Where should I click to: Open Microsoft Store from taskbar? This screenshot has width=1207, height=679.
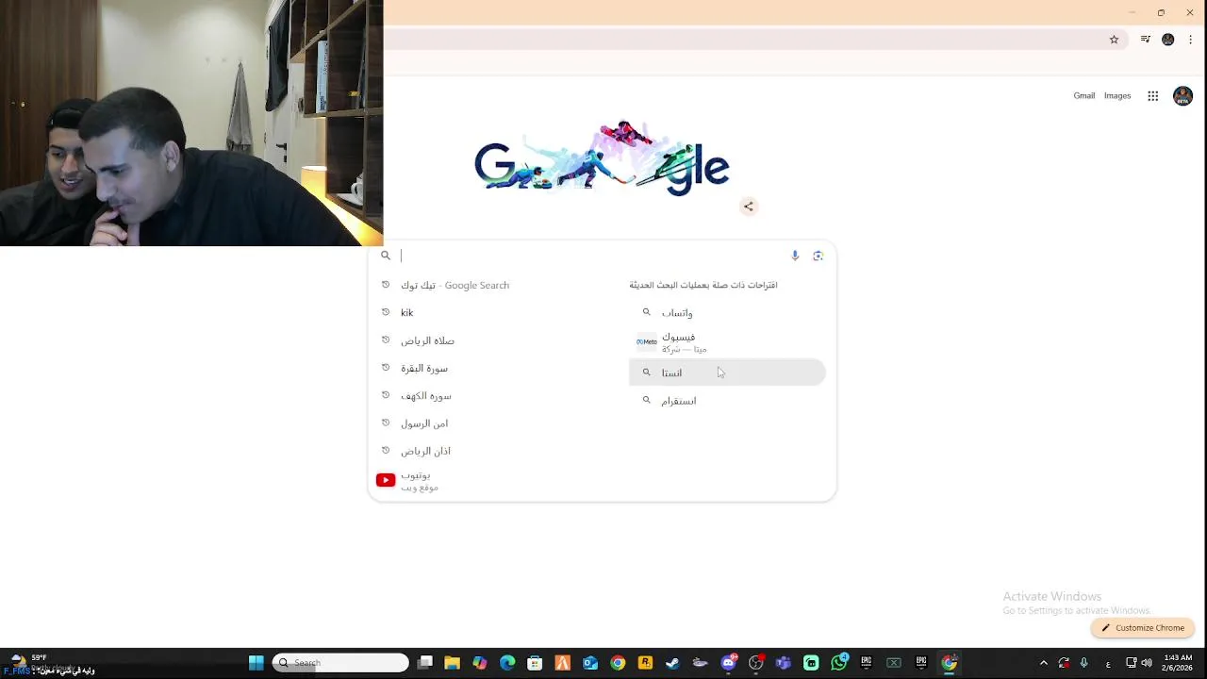(535, 663)
